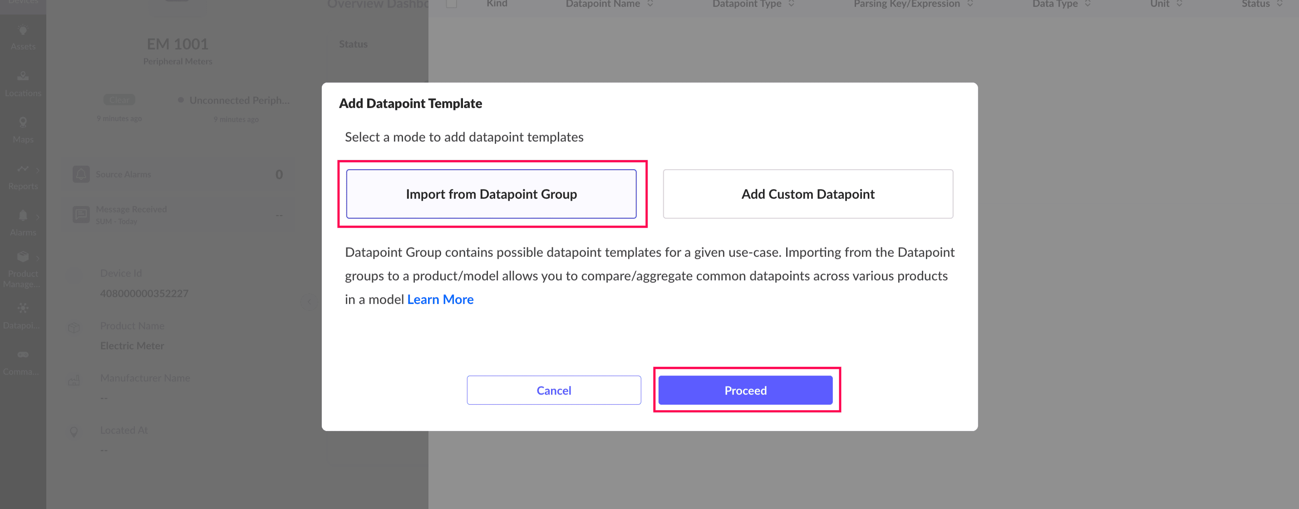Toggle select-all checkbox in table header
Screen dimensions: 1299x509
coord(451,4)
